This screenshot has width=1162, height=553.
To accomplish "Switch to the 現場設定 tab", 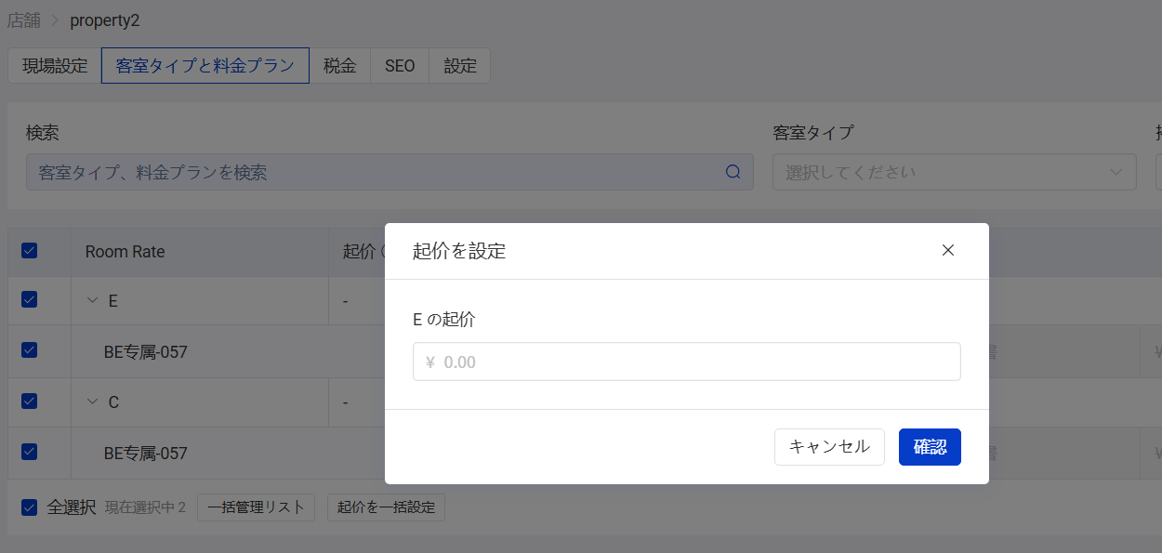I will pos(55,66).
